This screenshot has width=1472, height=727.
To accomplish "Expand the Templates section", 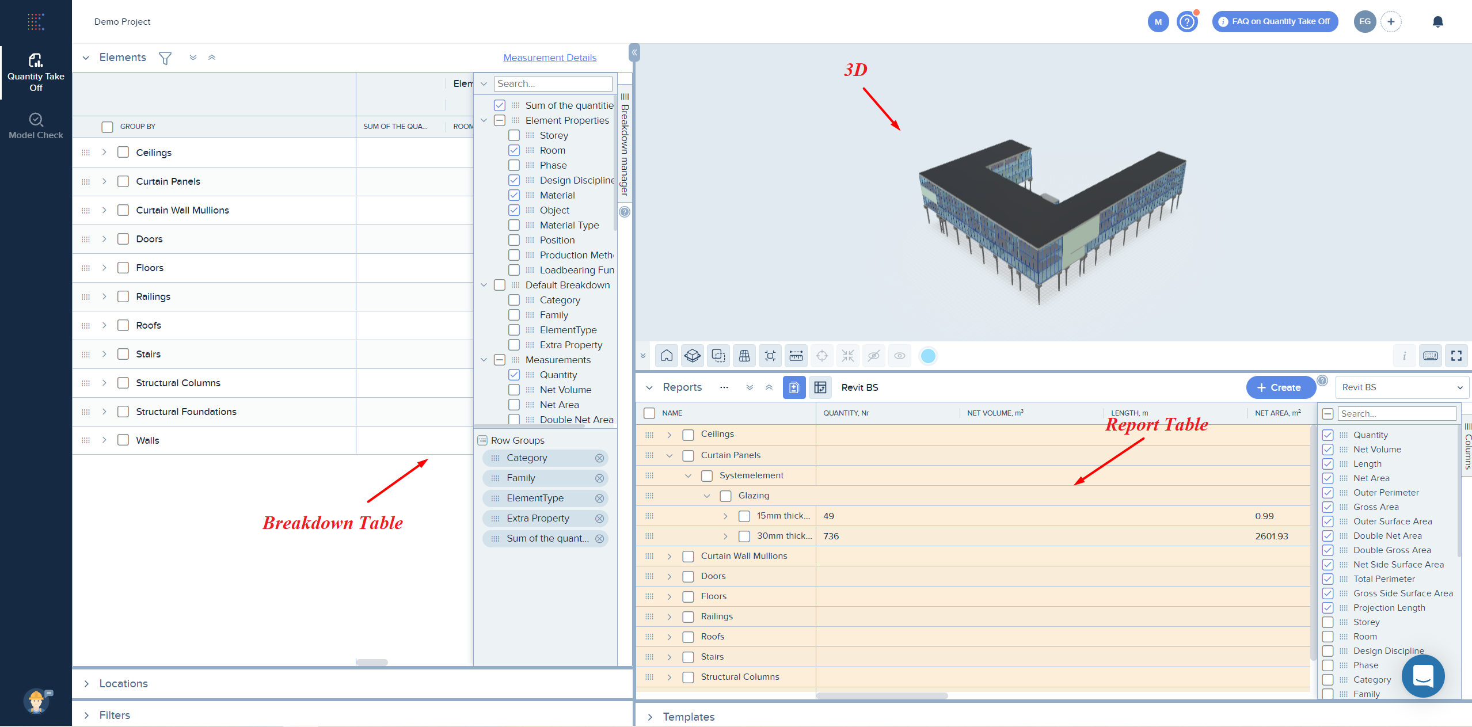I will (650, 717).
